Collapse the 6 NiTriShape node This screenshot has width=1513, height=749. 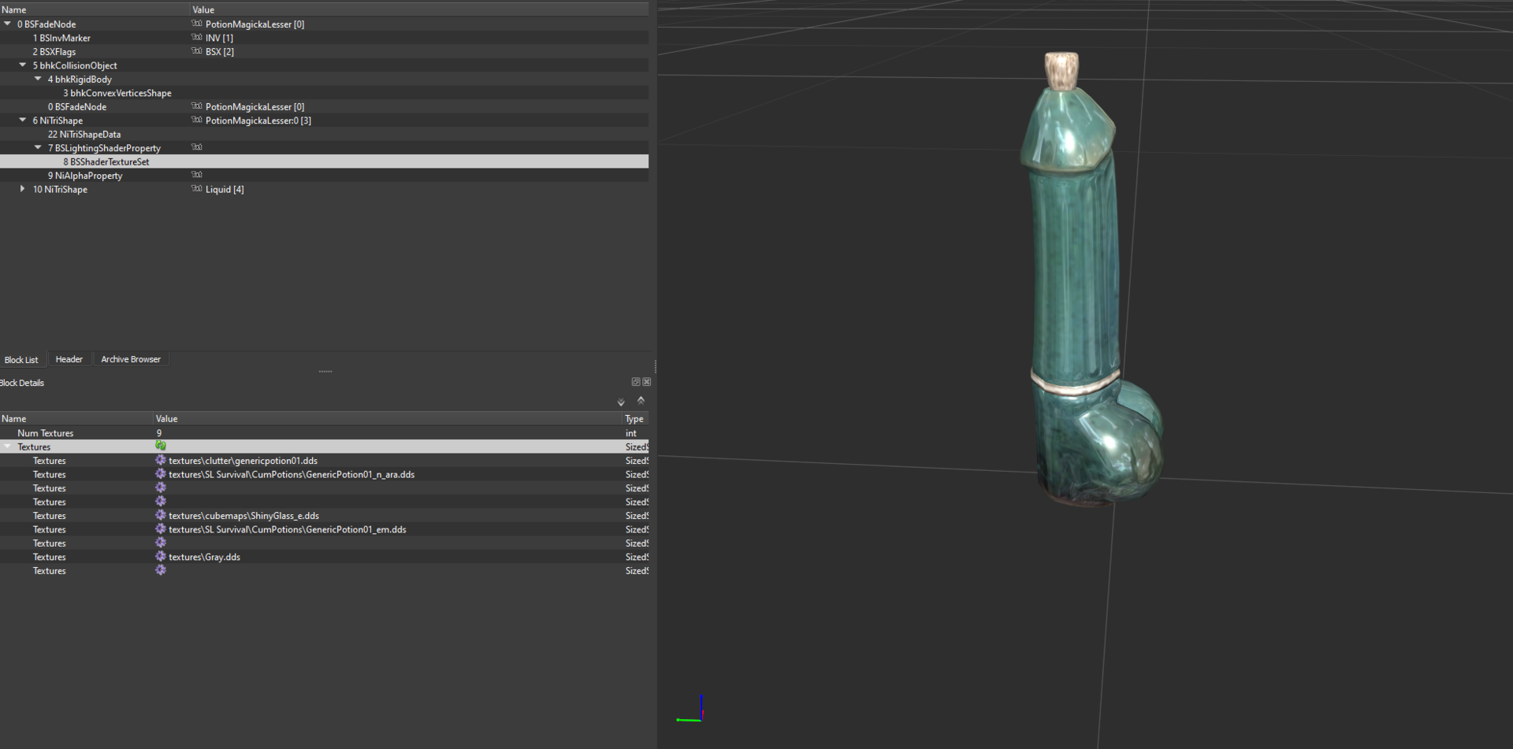coord(23,121)
